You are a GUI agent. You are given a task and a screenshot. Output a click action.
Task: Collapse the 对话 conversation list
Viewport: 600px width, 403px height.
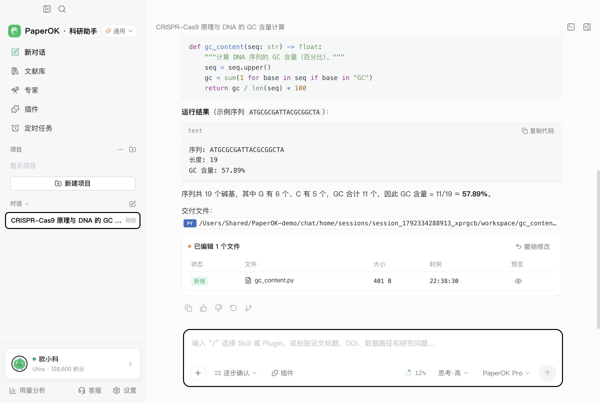tap(20, 204)
